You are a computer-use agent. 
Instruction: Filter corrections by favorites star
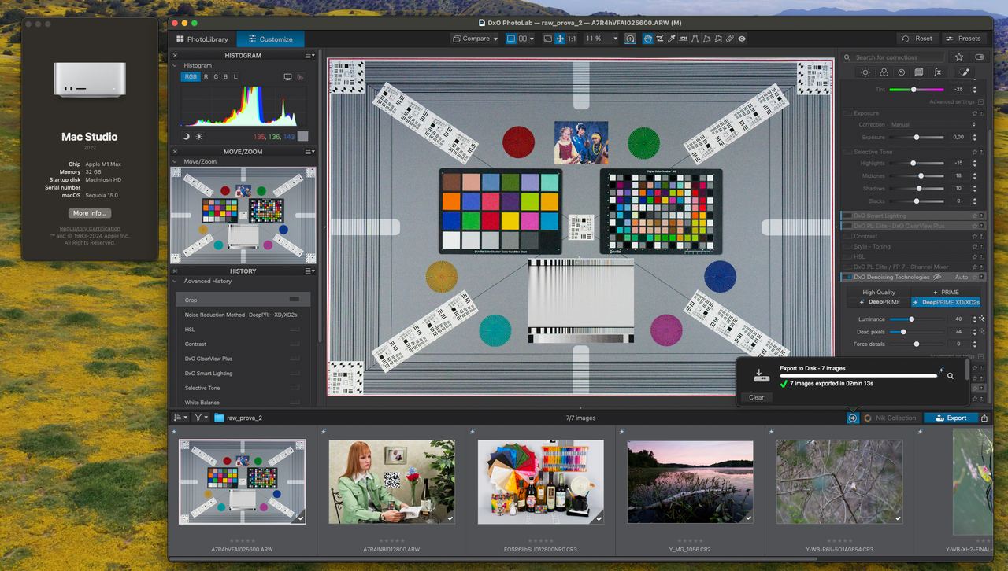[959, 57]
